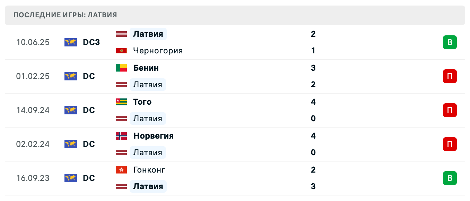470x201 pixels.
Task: Open the Бенин team link
Action: (x=146, y=68)
